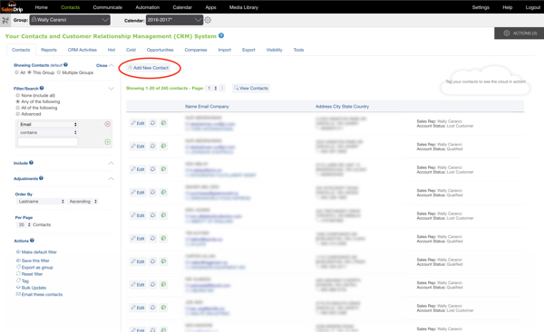The image size is (544, 332).
Task: Collapse the Filter/Search section chevron
Action: 111,89
